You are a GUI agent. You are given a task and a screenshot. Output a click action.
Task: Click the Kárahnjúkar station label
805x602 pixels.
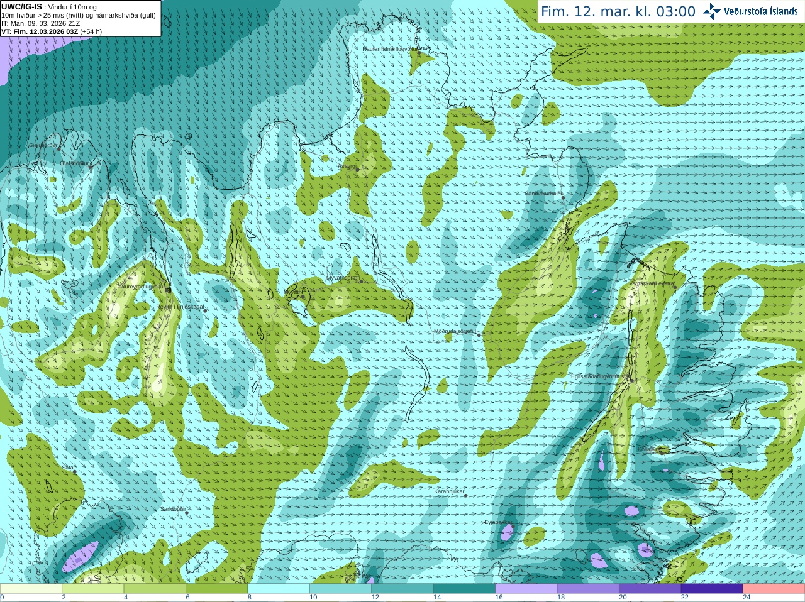pyautogui.click(x=449, y=491)
